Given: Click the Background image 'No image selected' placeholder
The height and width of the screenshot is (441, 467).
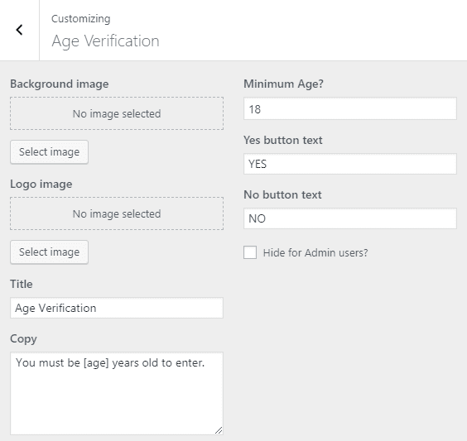Looking at the screenshot, I should click(x=117, y=113).
